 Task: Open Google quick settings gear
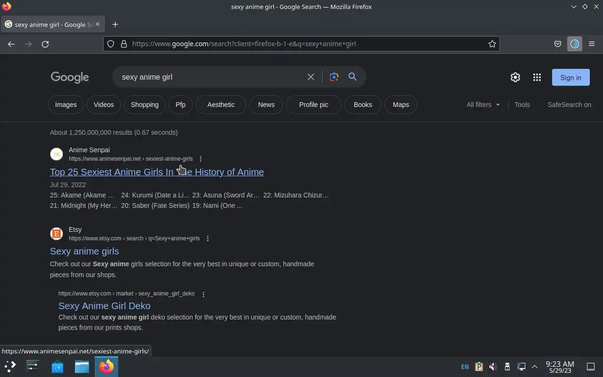coord(515,77)
